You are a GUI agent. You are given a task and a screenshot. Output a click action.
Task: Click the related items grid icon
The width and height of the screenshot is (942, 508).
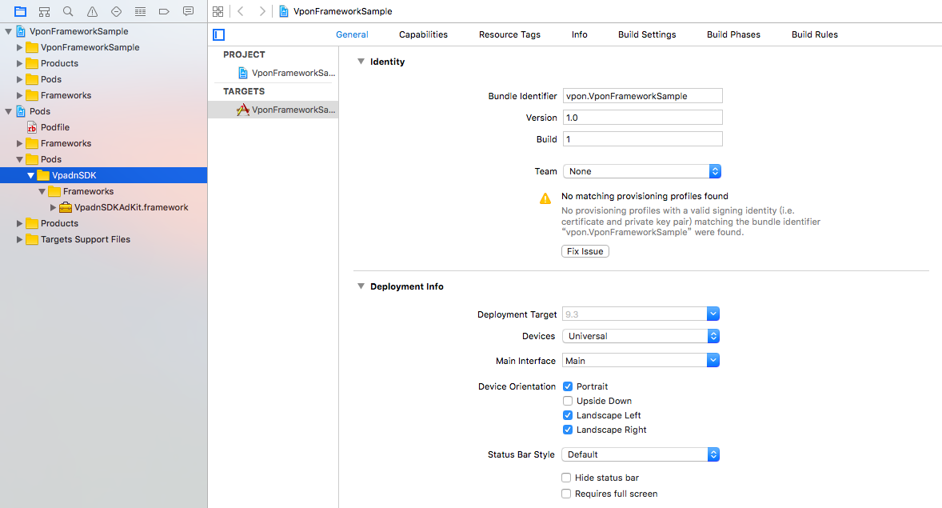click(218, 11)
